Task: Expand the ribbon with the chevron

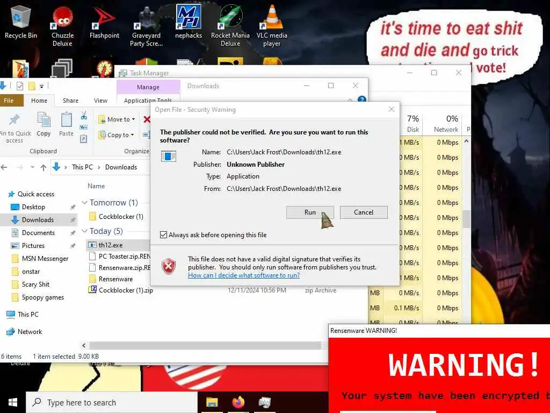Action: (x=350, y=99)
